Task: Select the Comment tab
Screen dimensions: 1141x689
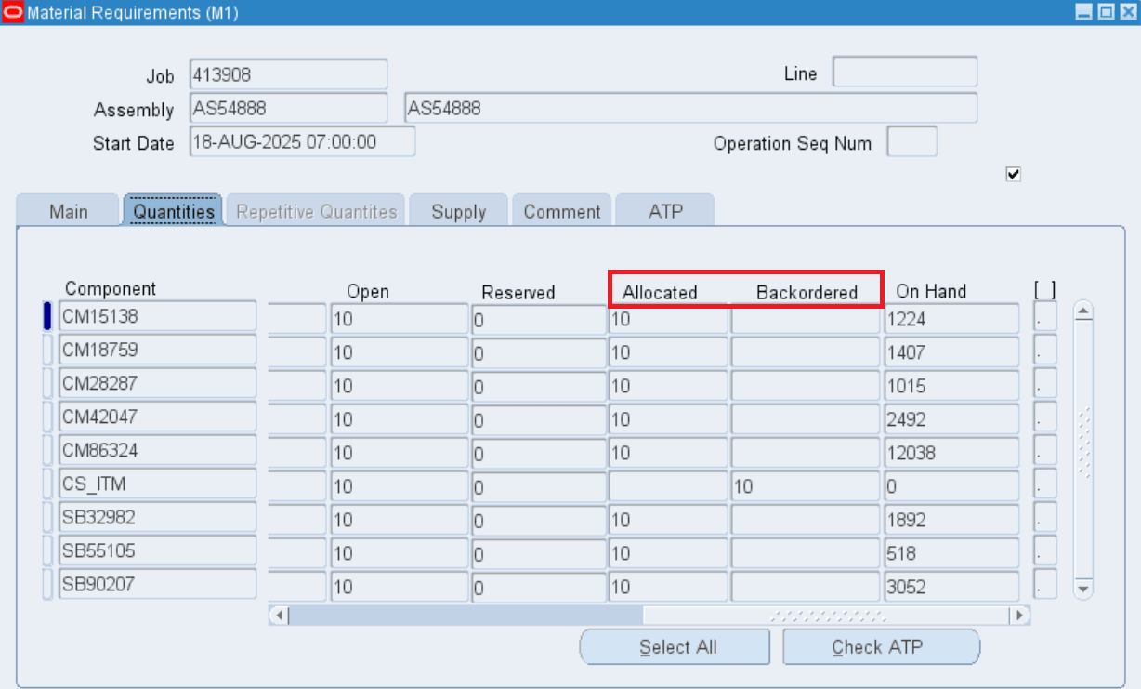Action: click(561, 210)
